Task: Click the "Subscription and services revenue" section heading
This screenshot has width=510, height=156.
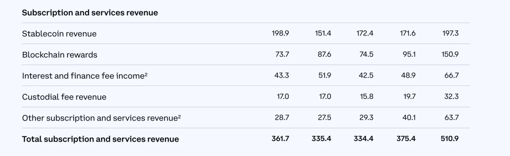Action: (90, 13)
